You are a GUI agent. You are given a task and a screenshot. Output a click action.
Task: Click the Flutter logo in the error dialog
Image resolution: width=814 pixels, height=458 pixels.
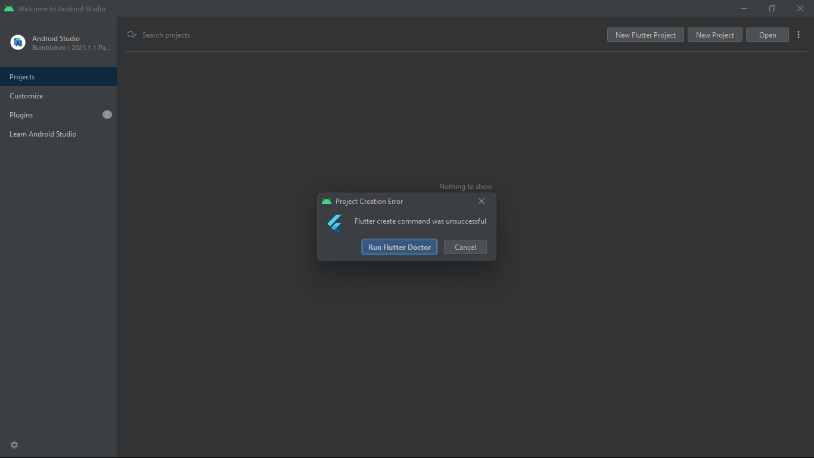click(335, 223)
